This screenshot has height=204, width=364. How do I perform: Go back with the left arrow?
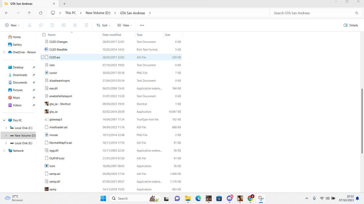coord(7,13)
